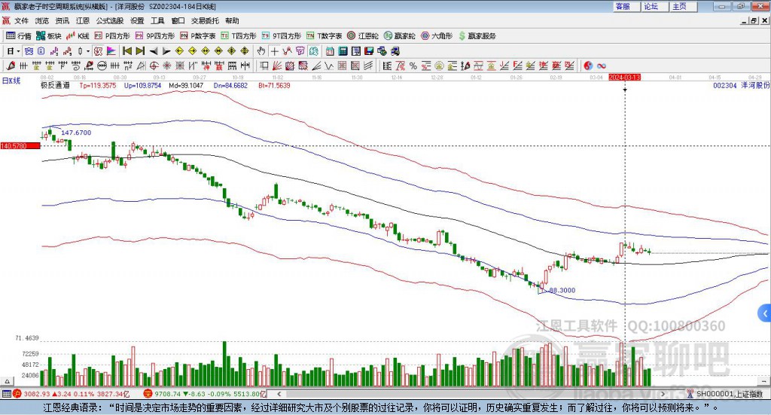The height and width of the screenshot is (415, 771).
Task: Open the 江恩轮 Gann wheel
Action: 363,36
